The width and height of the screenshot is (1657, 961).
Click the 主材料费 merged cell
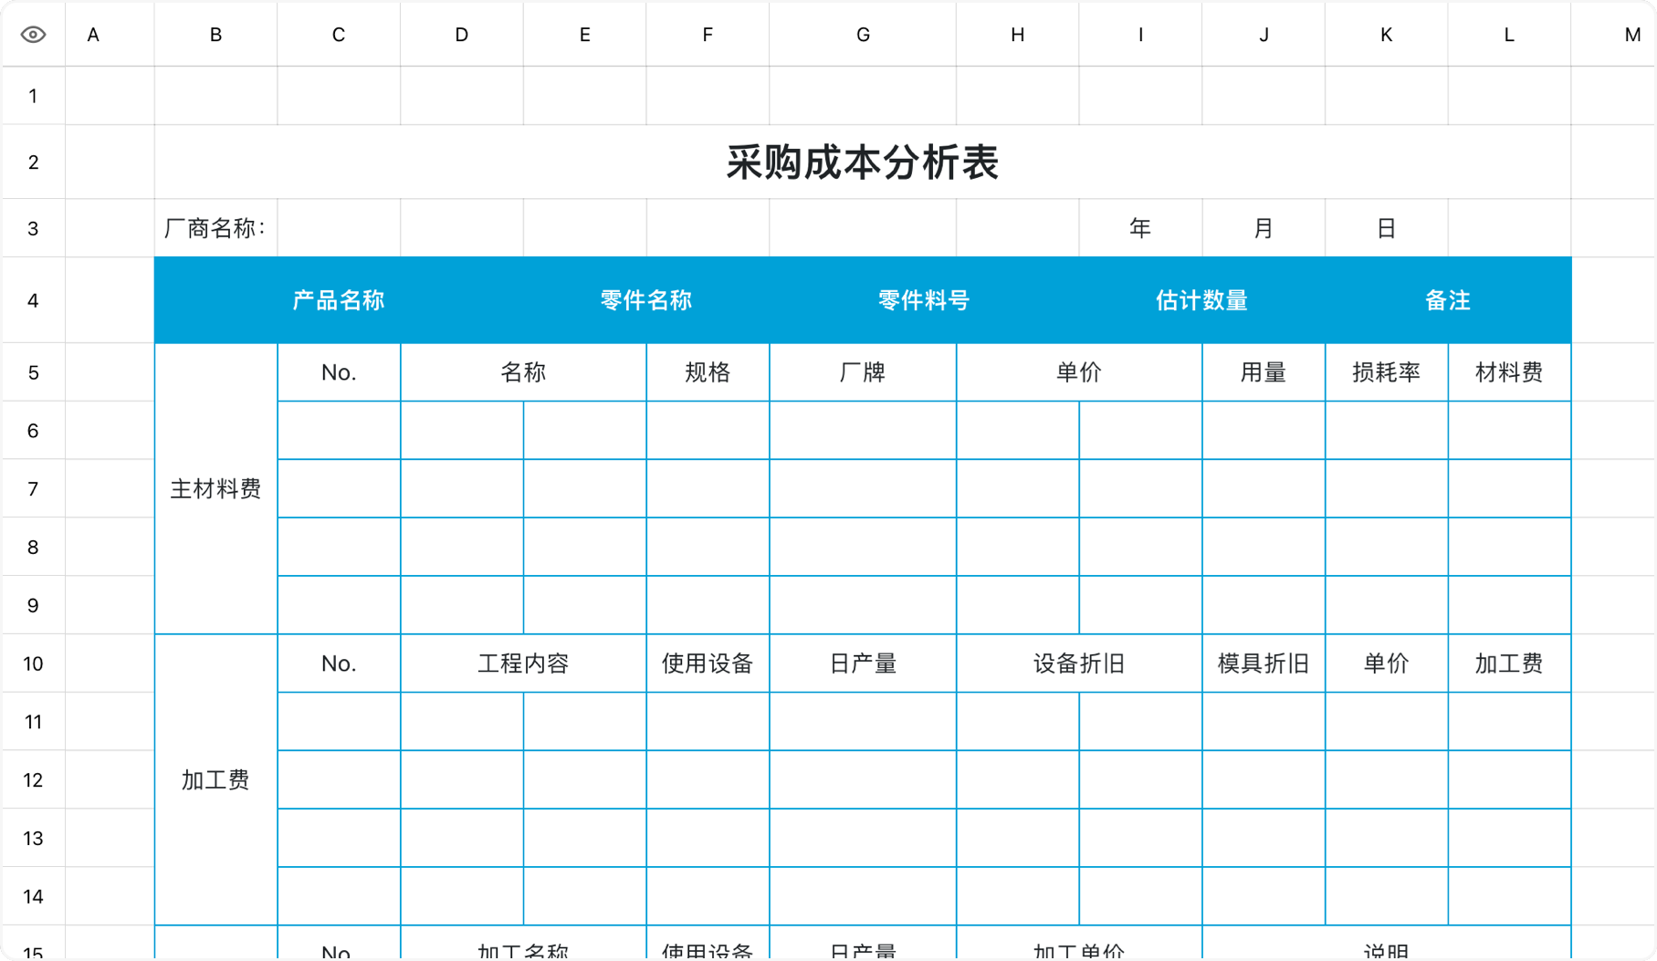point(215,489)
